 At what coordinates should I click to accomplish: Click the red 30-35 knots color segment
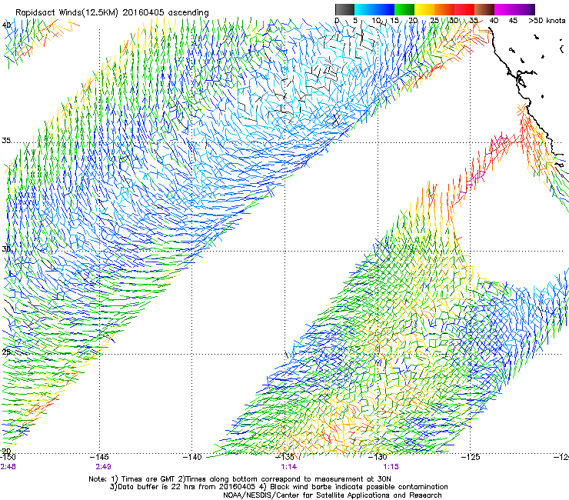[x=464, y=9]
